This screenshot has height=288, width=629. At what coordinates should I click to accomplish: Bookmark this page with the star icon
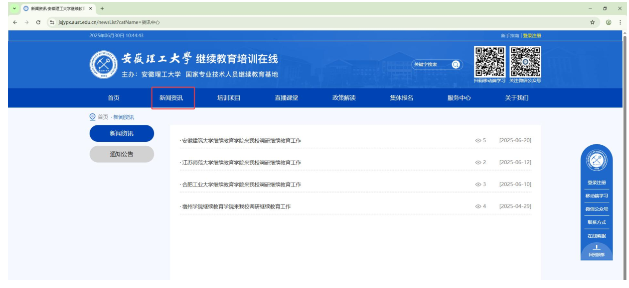[593, 22]
